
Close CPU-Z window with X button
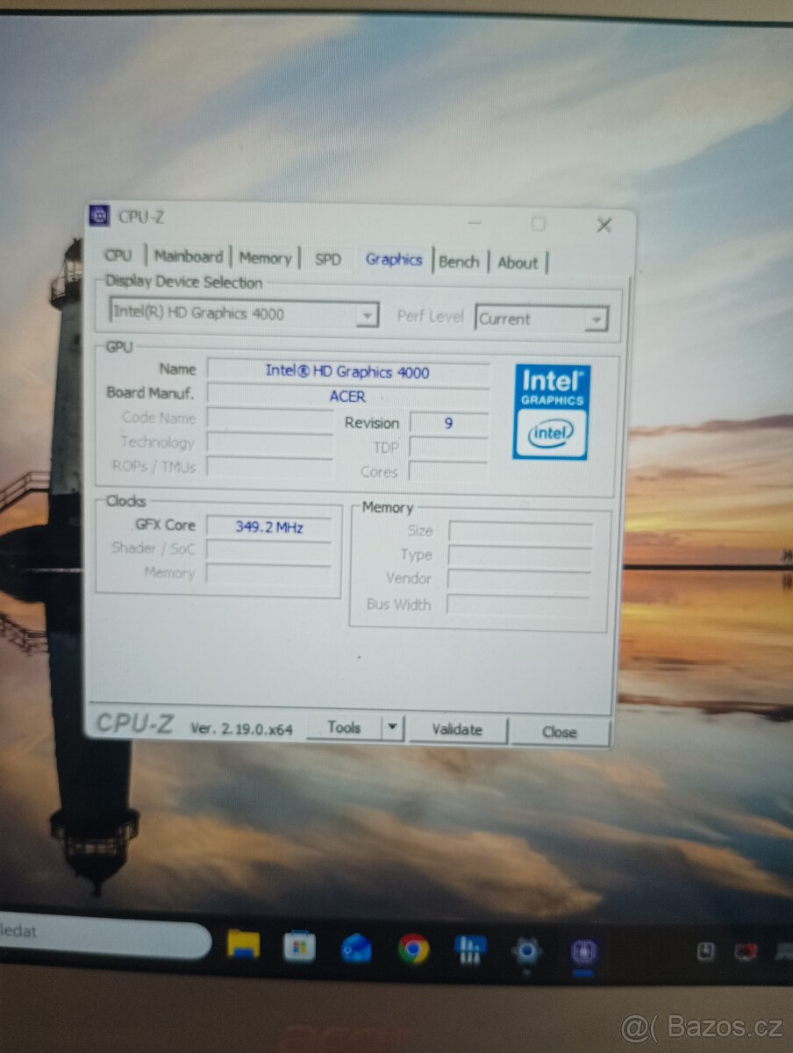click(604, 226)
